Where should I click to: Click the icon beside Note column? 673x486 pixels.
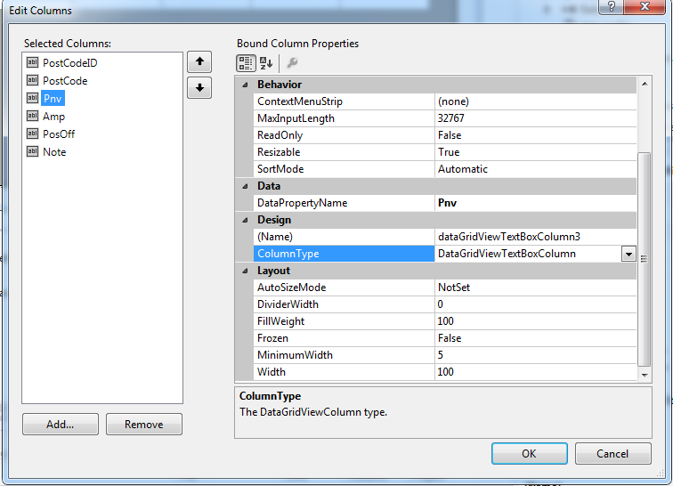point(33,151)
